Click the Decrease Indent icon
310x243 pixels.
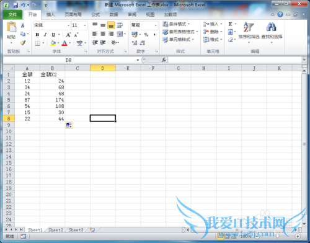pos(95,43)
